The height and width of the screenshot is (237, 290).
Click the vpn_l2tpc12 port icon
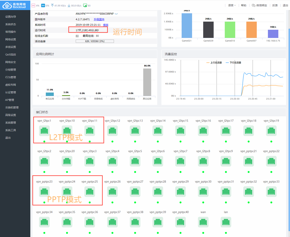pos(112,131)
